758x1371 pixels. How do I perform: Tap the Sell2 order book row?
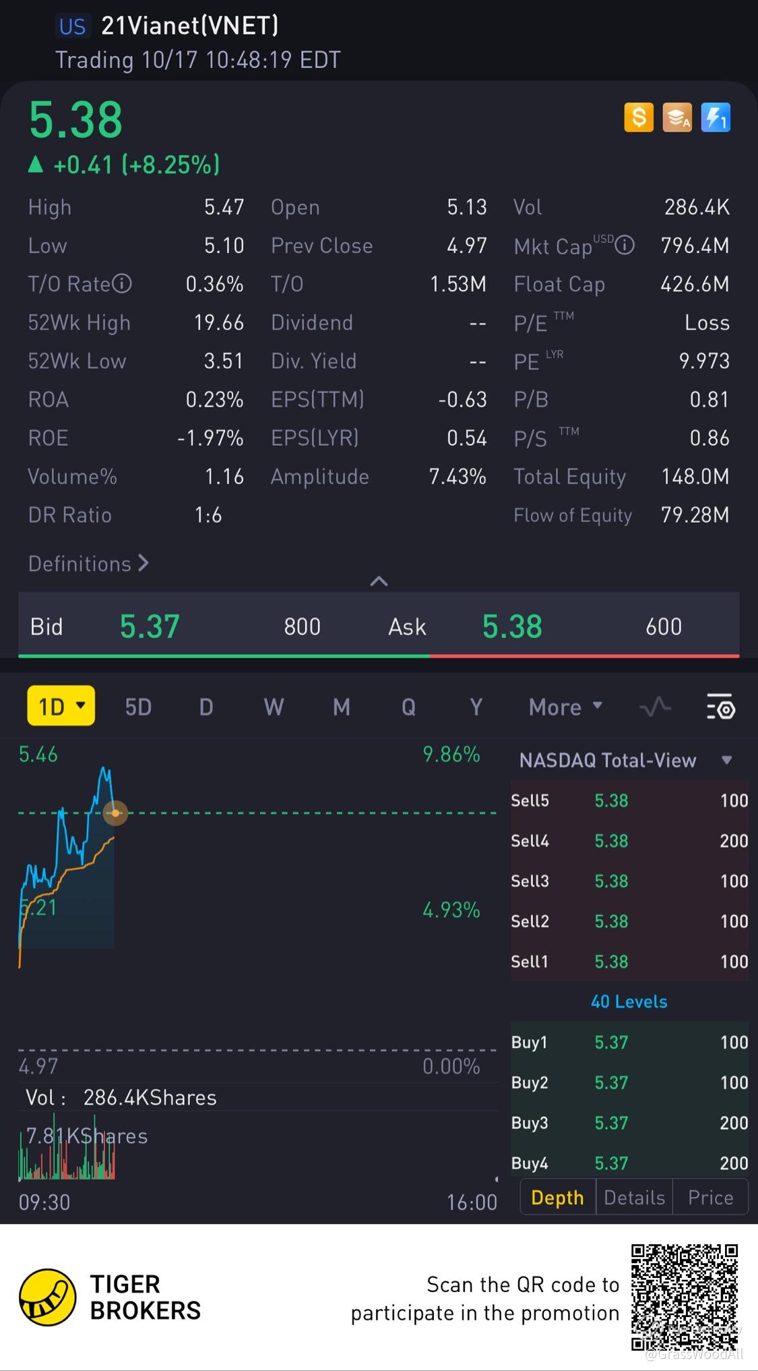coord(629,921)
